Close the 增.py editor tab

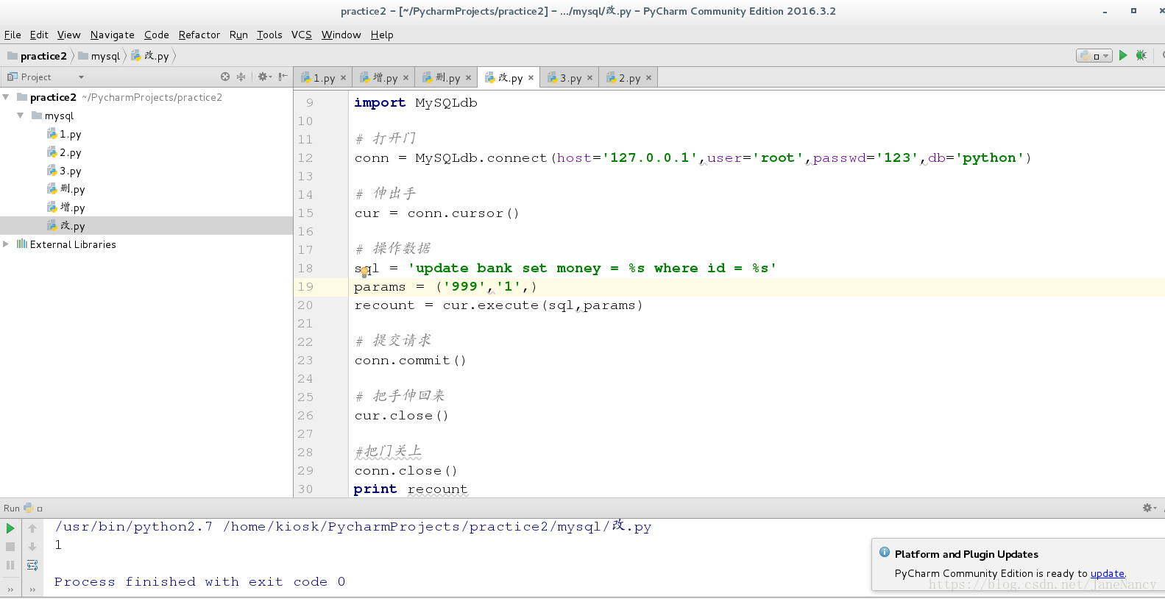click(x=406, y=78)
